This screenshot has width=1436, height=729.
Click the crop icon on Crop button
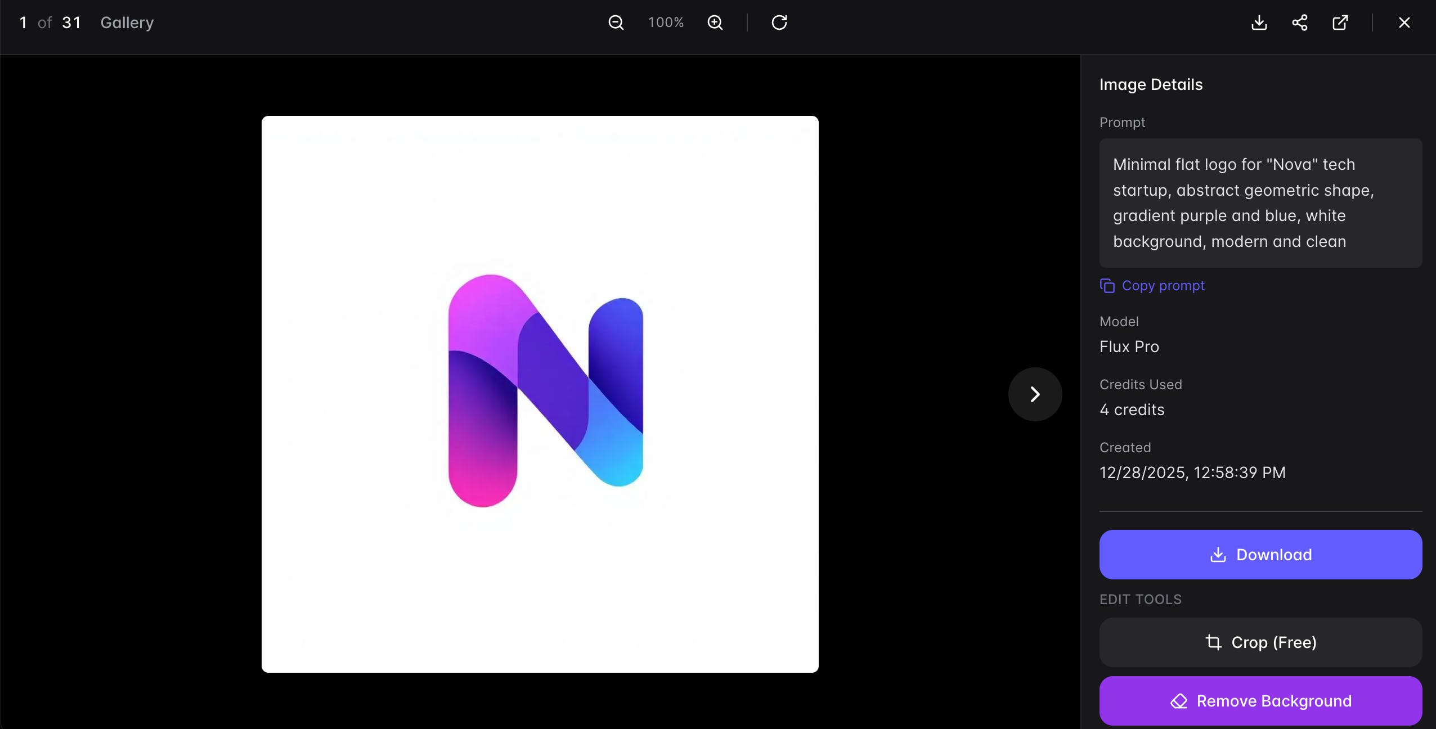point(1214,642)
